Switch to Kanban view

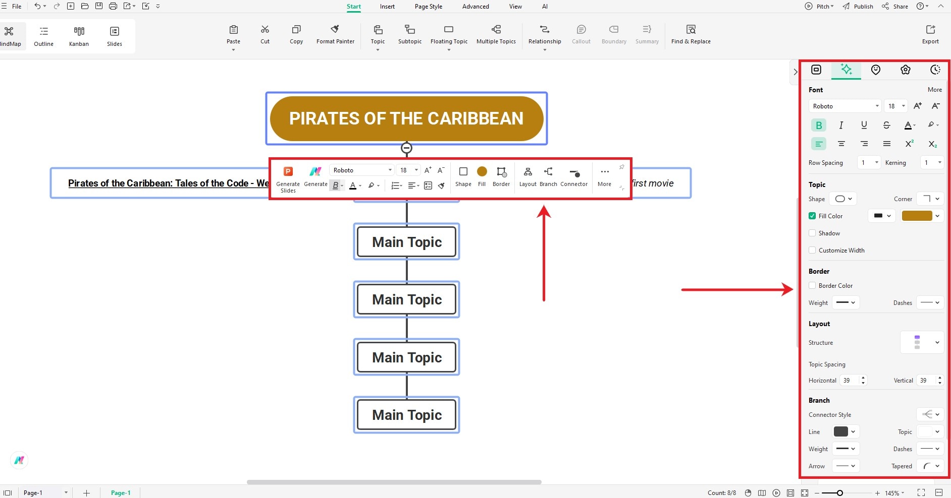point(79,36)
